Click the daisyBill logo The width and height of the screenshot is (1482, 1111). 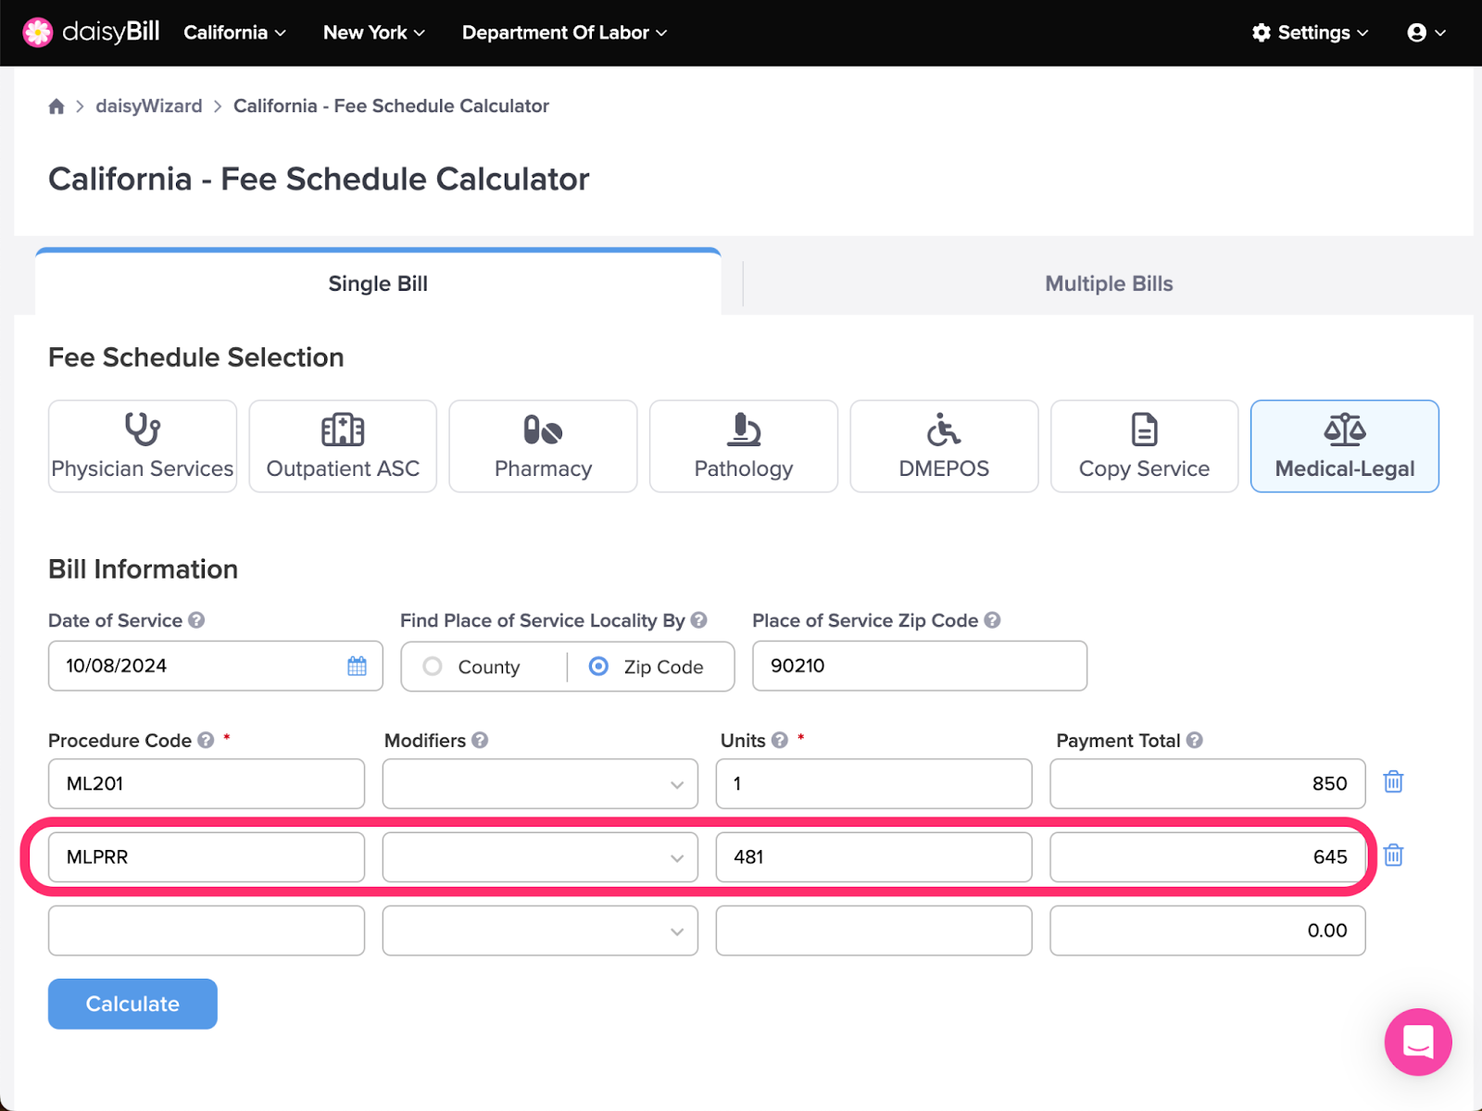point(91,32)
